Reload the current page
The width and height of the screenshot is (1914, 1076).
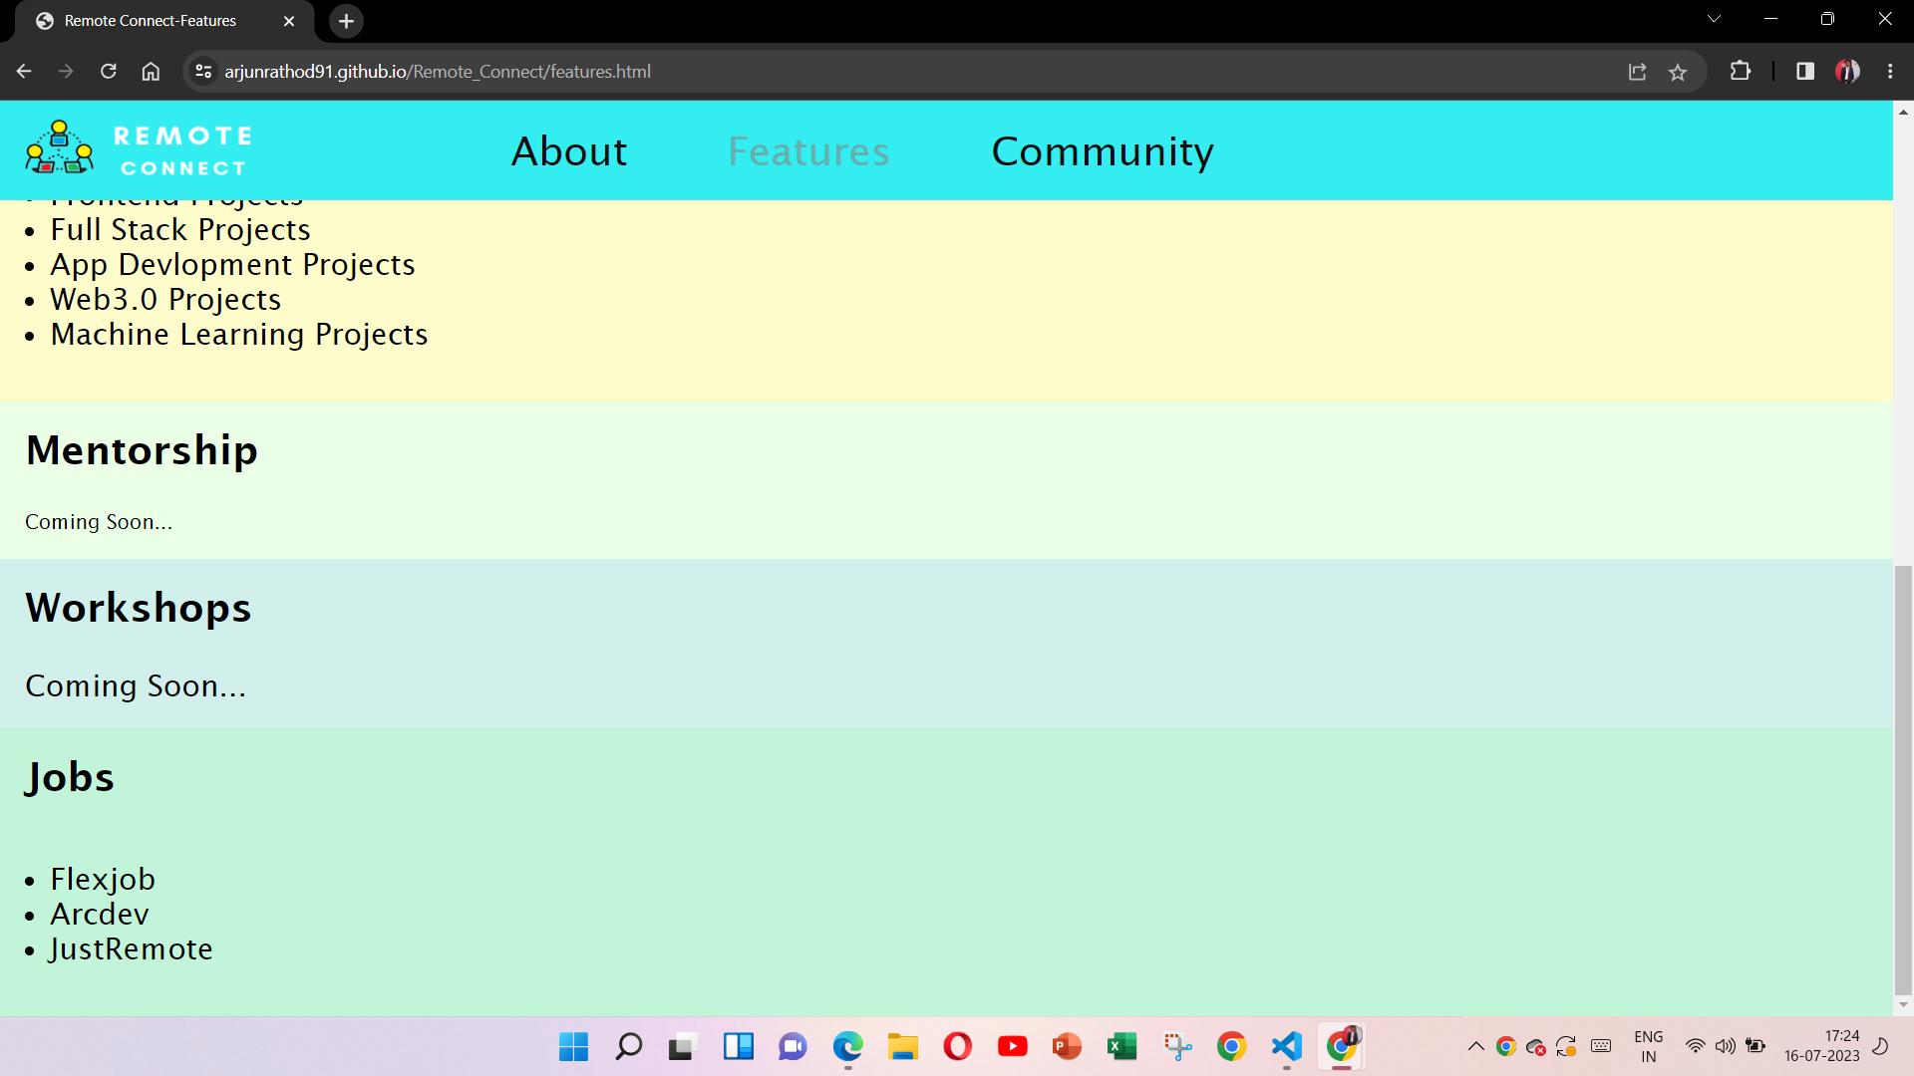click(x=109, y=72)
